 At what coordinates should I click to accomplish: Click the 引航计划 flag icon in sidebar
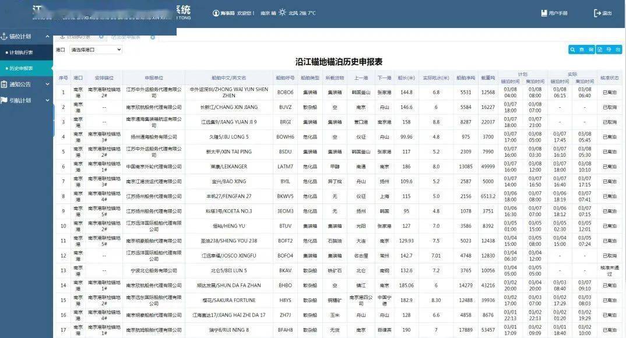pos(5,100)
